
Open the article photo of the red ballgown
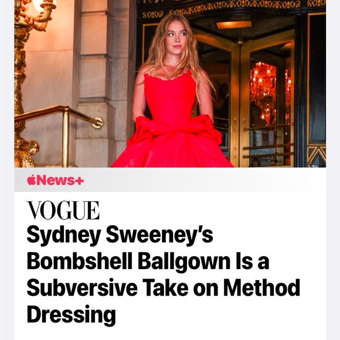pyautogui.click(x=170, y=83)
